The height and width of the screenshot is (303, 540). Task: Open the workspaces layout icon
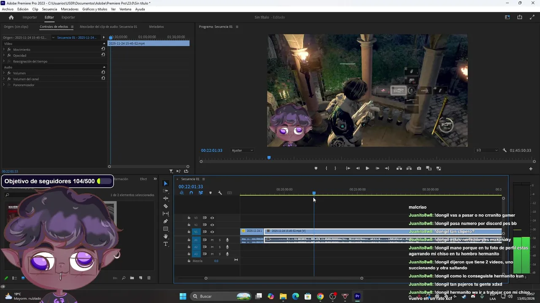[x=507, y=17]
